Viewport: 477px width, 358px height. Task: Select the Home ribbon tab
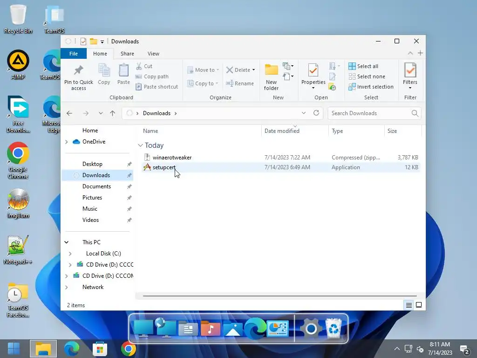click(x=100, y=54)
